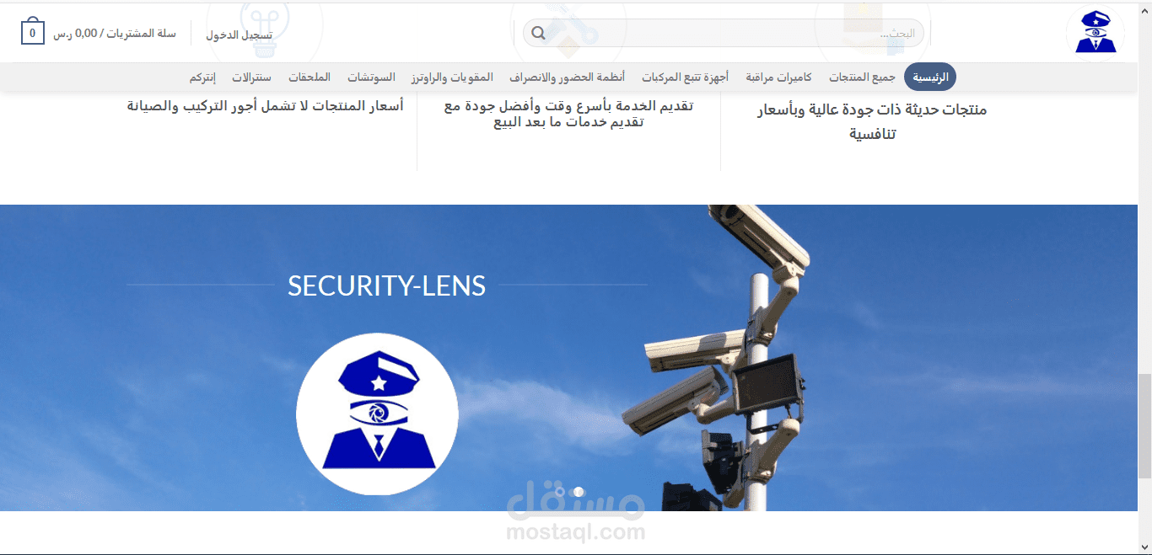Select the banner slider dot indicator
This screenshot has height=555, width=1152.
tap(579, 492)
